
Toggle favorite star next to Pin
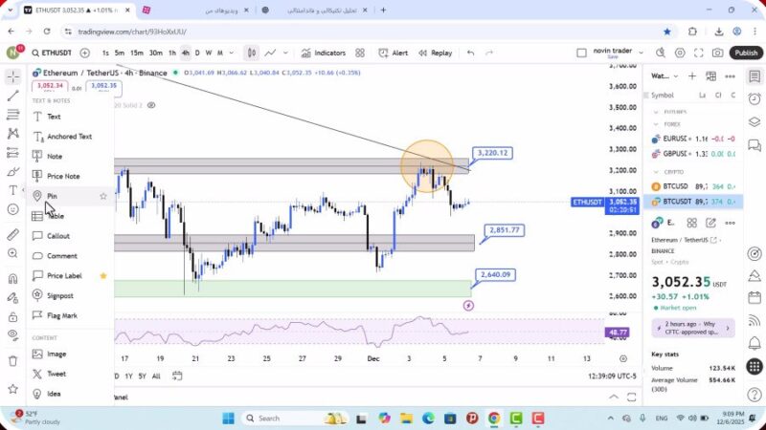click(103, 196)
